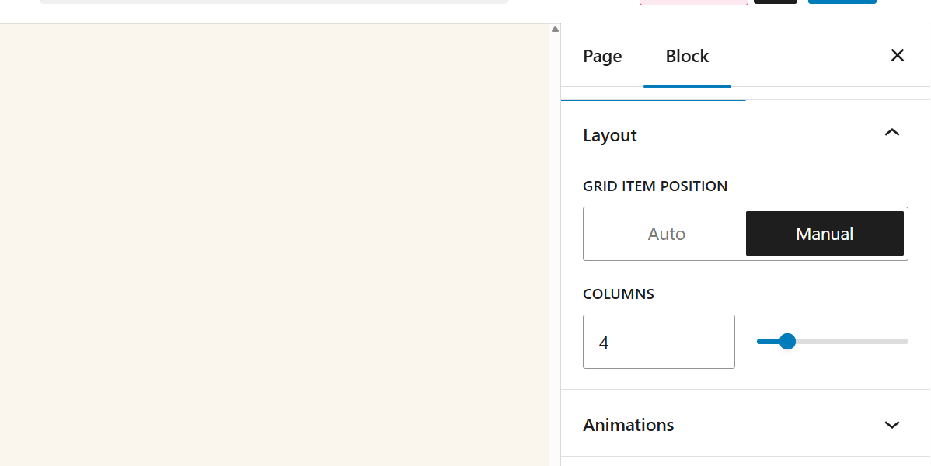Click the black button in top bar
Viewport: 931px width, 466px height.
[775, 2]
